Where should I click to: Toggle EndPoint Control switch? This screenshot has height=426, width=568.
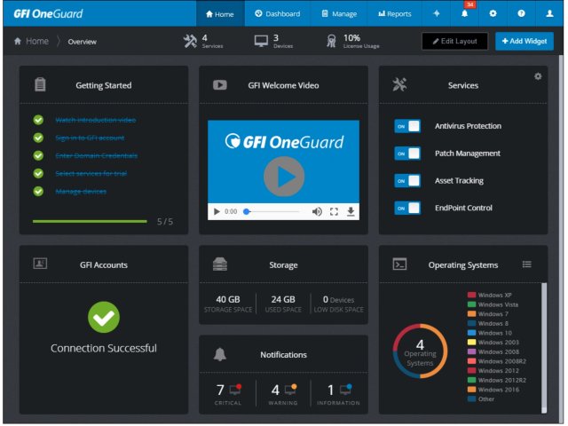click(407, 208)
